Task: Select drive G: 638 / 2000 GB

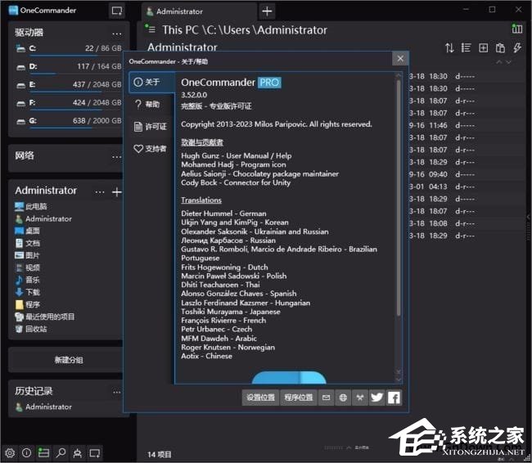Action: pyautogui.click(x=68, y=121)
